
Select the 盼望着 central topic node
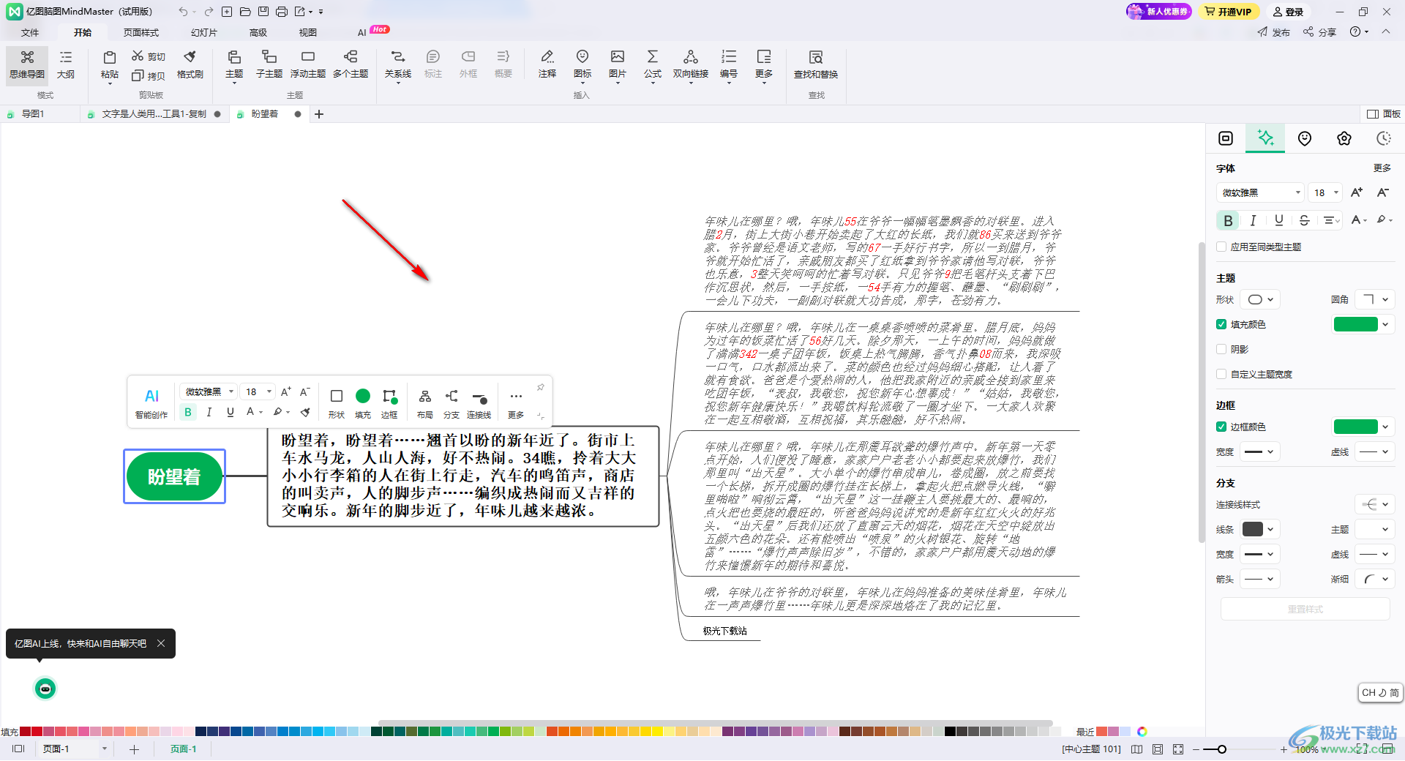click(x=174, y=477)
